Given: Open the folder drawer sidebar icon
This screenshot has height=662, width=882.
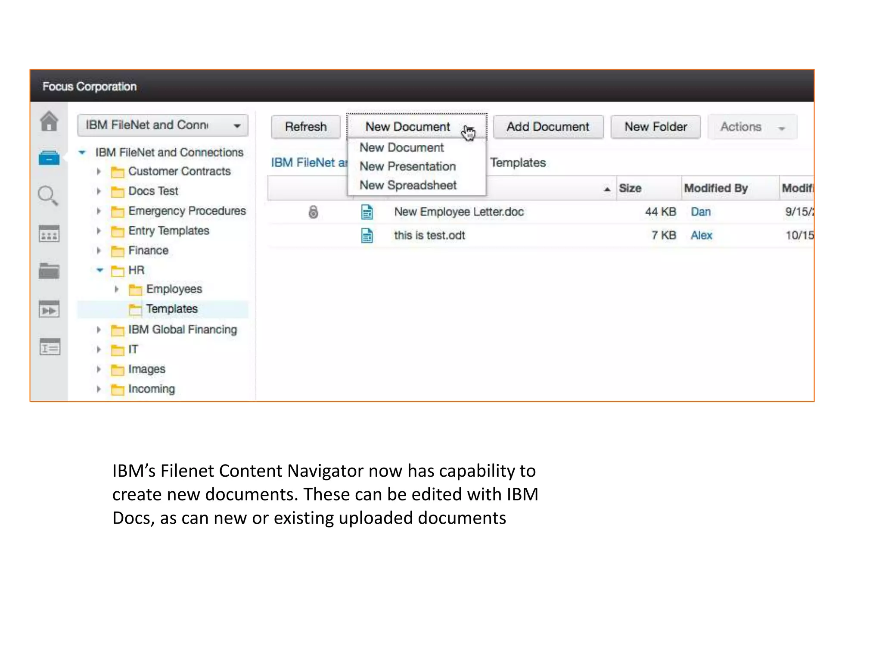Looking at the screenshot, I should tap(49, 271).
